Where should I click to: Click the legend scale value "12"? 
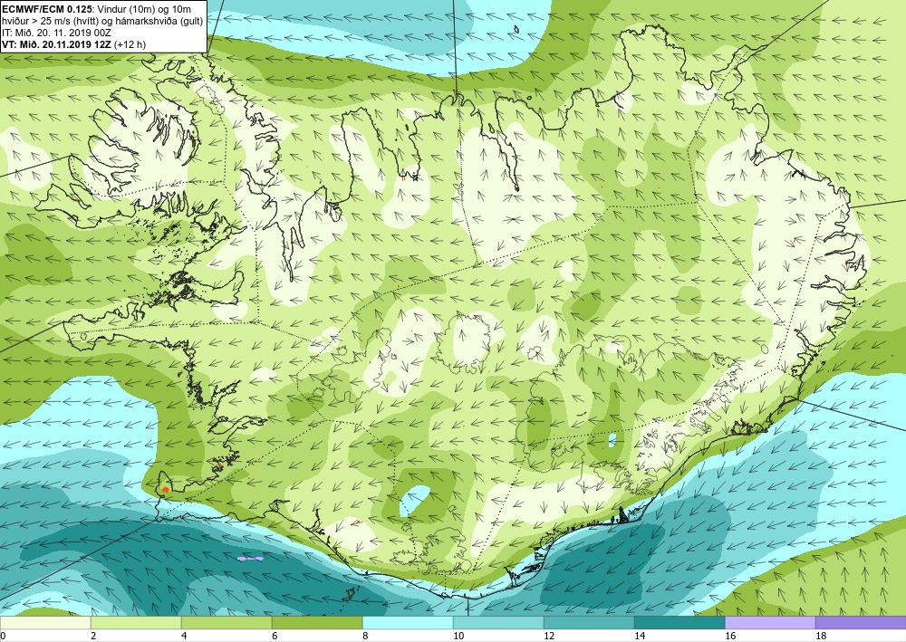coord(549,637)
